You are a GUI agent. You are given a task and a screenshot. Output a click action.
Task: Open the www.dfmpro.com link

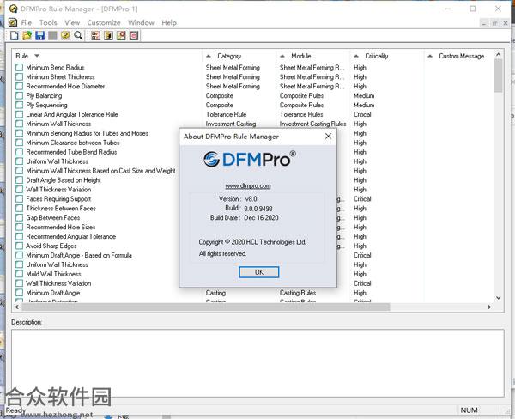click(x=248, y=186)
